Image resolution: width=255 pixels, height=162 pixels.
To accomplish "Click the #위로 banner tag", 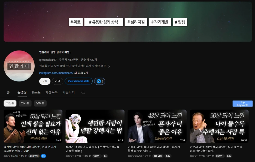I will point(76,22).
